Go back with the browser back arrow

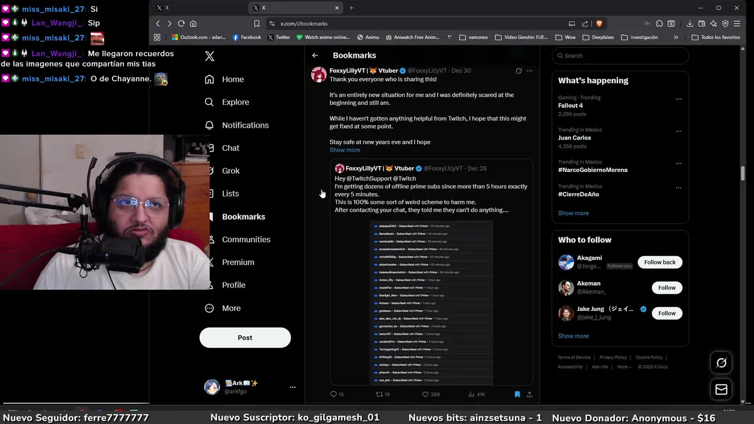[158, 24]
